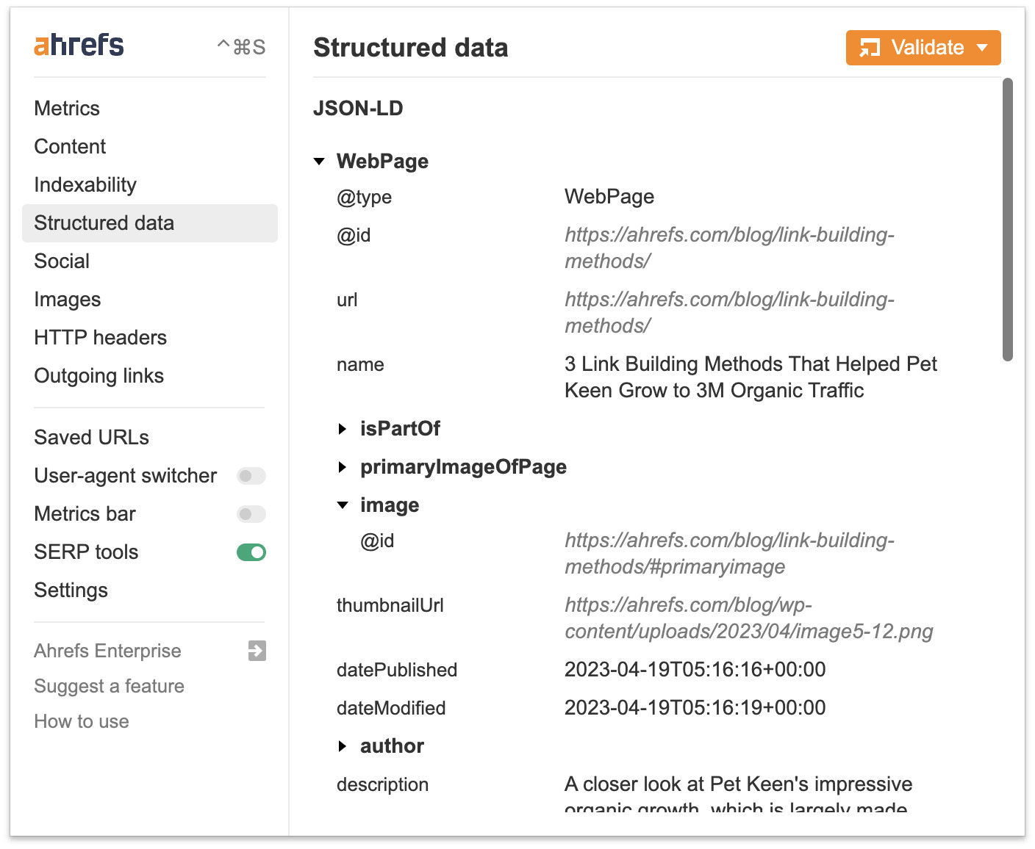The image size is (1035, 849).
Task: Click the ahrefs logo
Action: [79, 46]
